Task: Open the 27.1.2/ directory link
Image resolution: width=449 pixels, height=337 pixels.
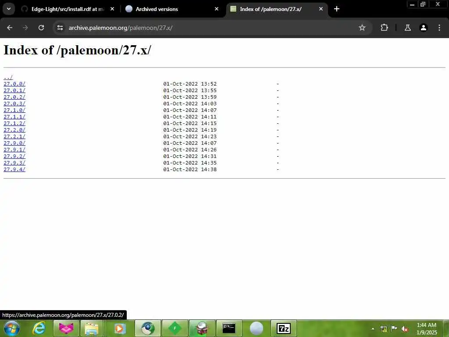Action: click(x=14, y=123)
